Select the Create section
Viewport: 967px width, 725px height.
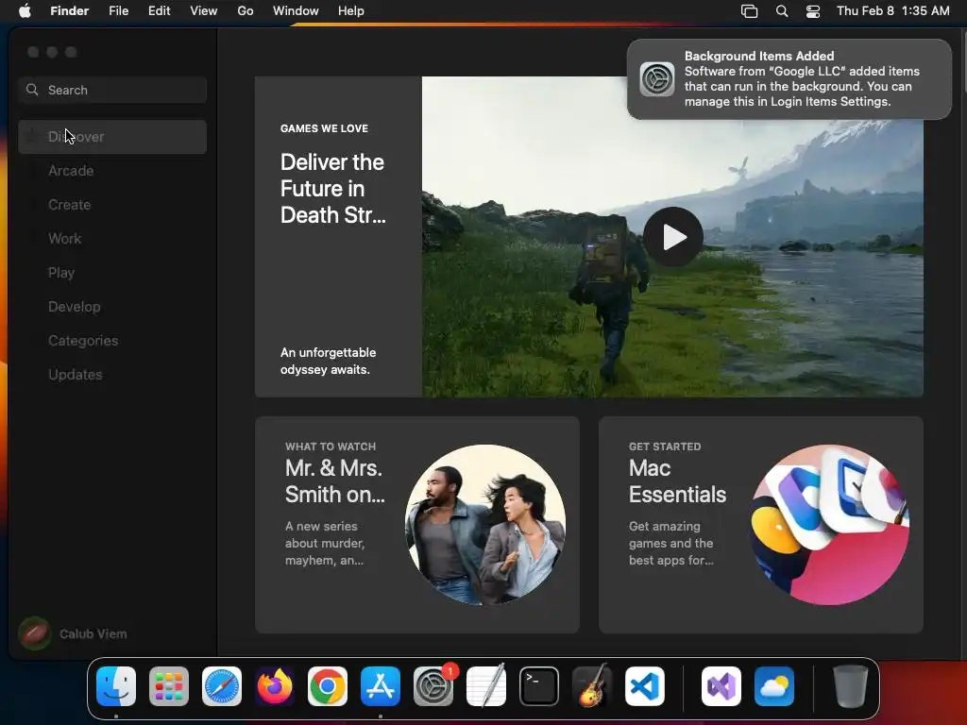(112, 205)
